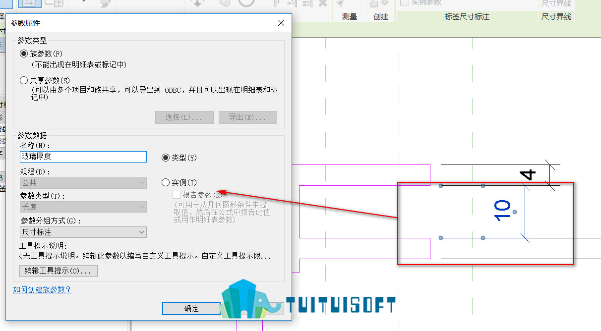Choose the 类型(Y) radio button

[166, 158]
